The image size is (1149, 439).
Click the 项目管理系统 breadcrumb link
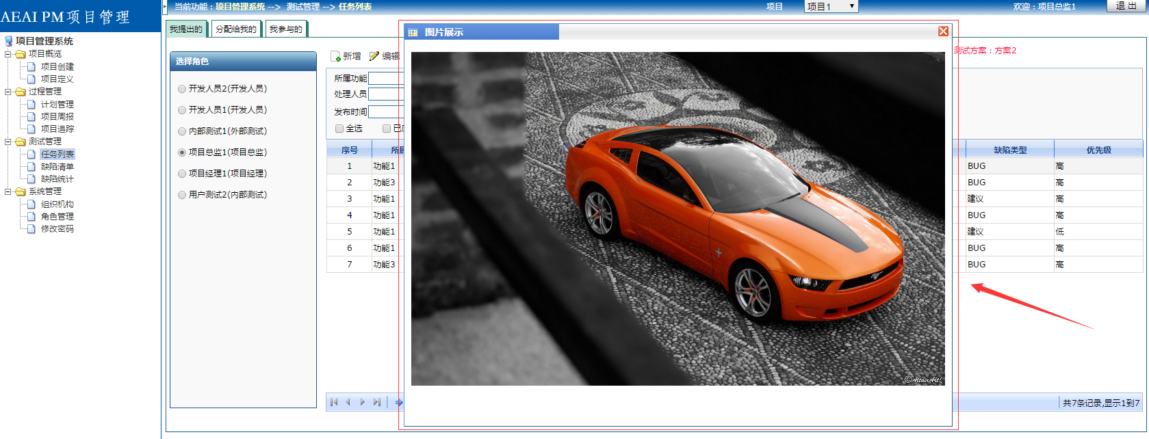[240, 6]
